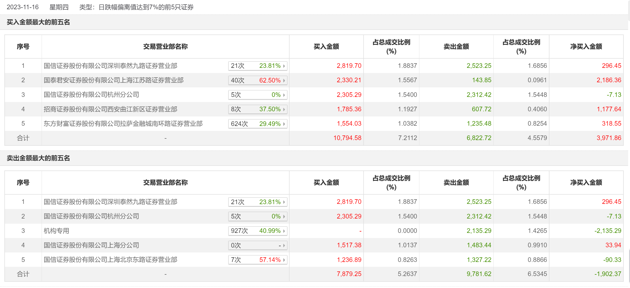
Task: Select ratio value 1.4265
Action: pos(537,231)
